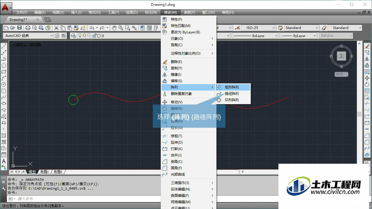Click the Rotate tool in right toolbar

(367, 84)
